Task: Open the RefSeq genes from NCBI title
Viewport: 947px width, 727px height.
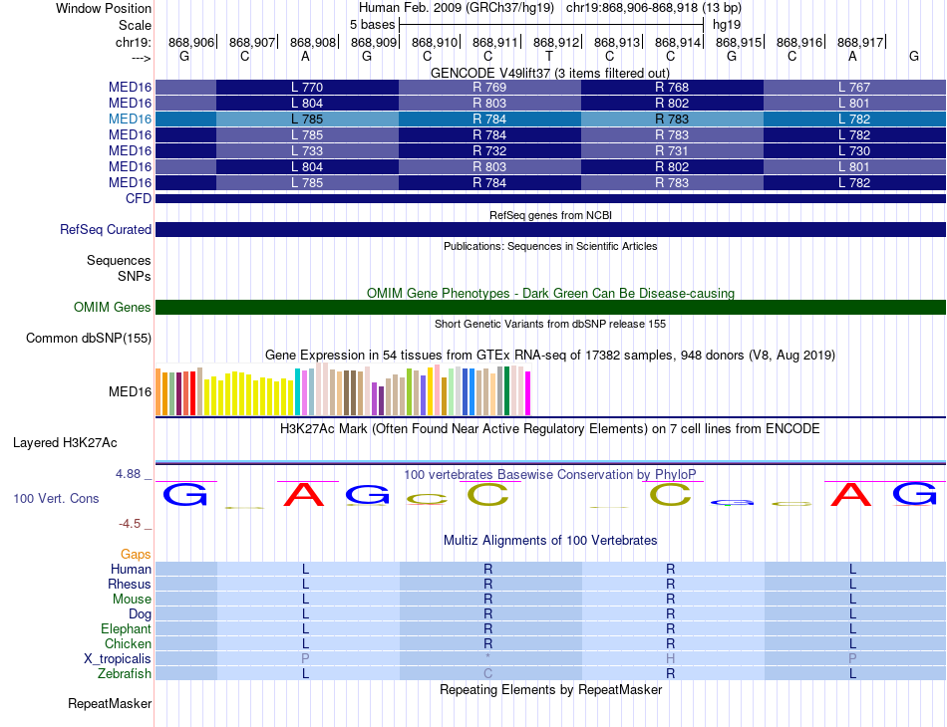Action: [x=551, y=215]
